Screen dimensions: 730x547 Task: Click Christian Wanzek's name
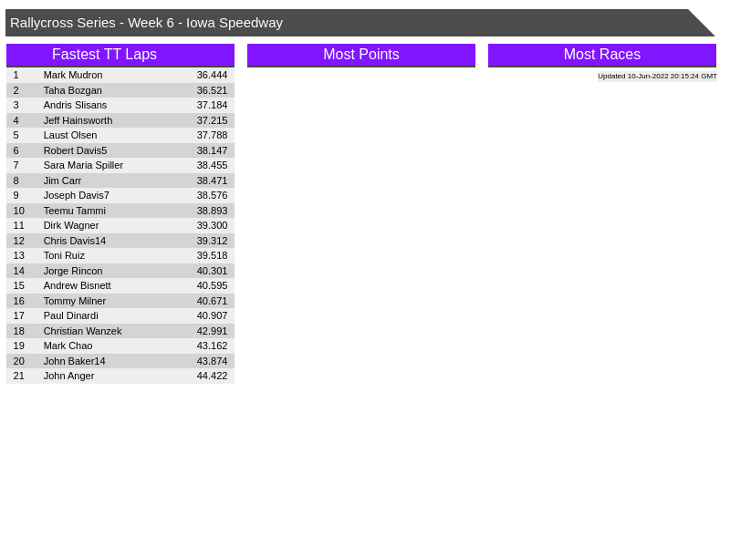click(x=82, y=331)
